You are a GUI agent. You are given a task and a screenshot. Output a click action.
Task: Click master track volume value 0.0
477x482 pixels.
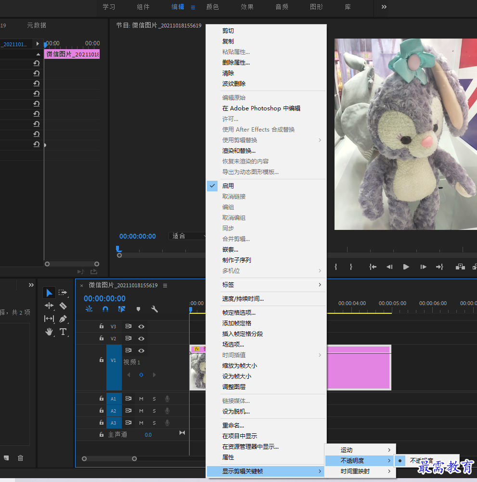point(148,435)
